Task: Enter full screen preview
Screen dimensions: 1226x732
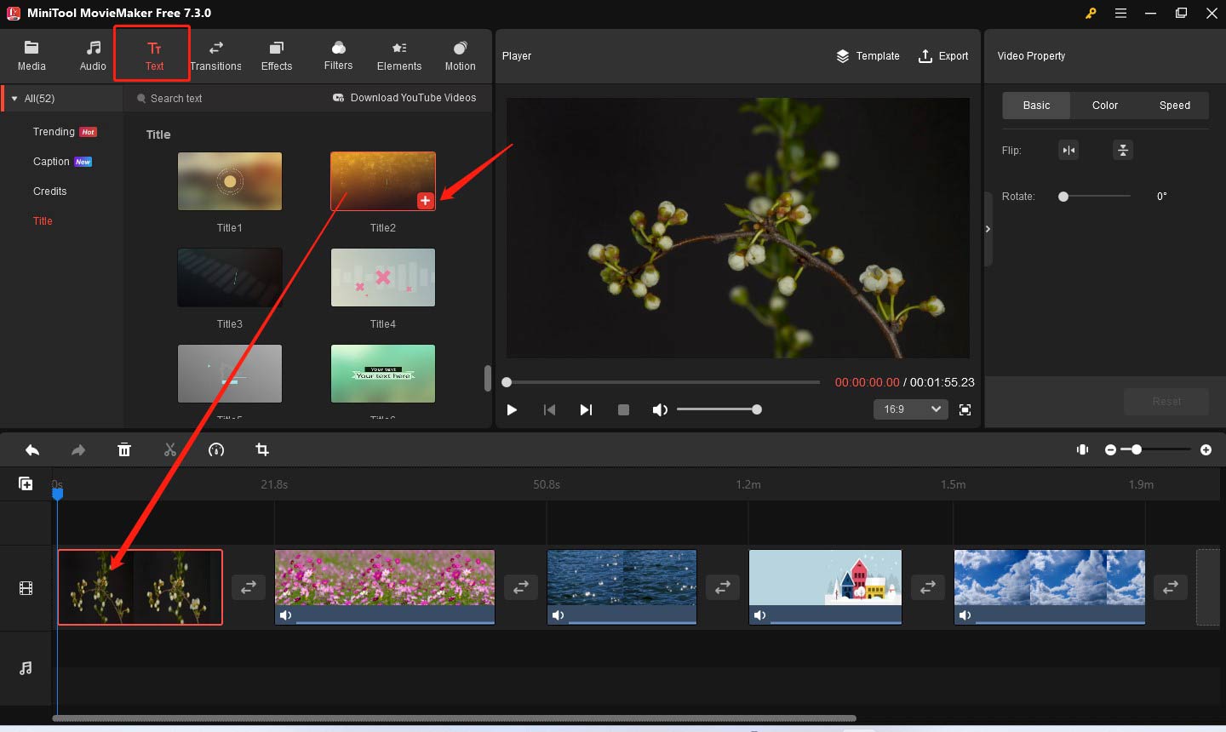Action: tap(965, 410)
